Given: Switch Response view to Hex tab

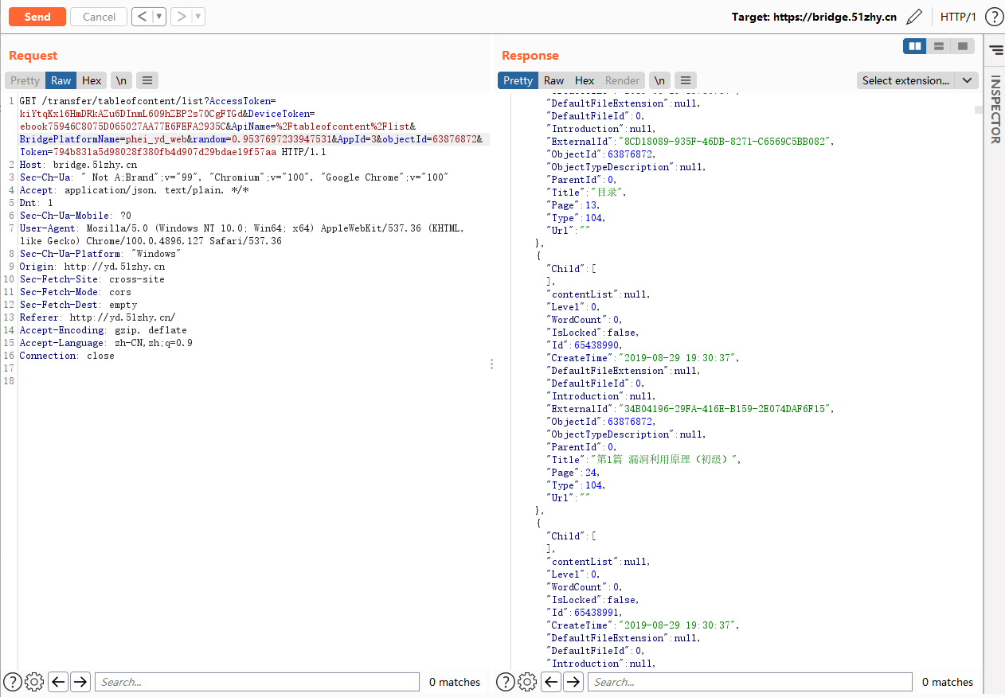Looking at the screenshot, I should [x=585, y=80].
